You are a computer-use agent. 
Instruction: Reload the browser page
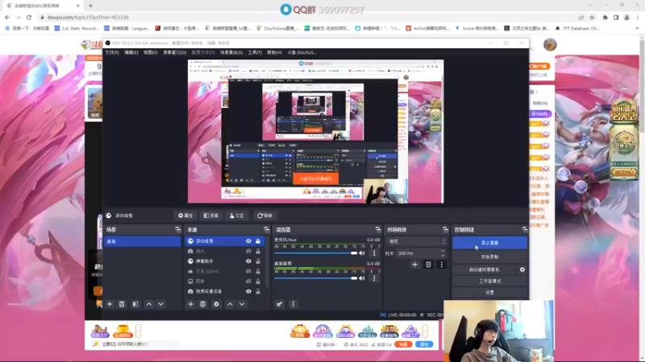click(29, 17)
